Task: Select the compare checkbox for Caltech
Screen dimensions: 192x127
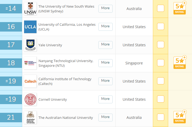Action: pos(161,81)
